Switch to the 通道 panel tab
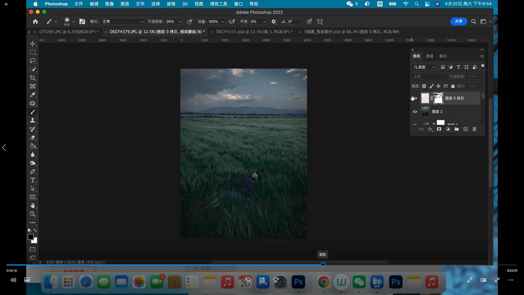524x295 pixels. click(x=430, y=56)
